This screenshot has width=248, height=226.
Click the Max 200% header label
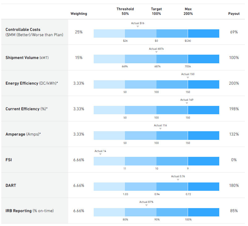[188, 11]
